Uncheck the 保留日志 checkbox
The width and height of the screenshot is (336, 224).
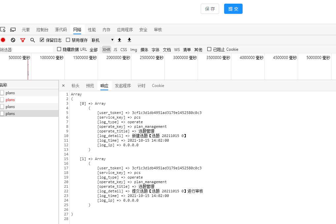[42, 40]
